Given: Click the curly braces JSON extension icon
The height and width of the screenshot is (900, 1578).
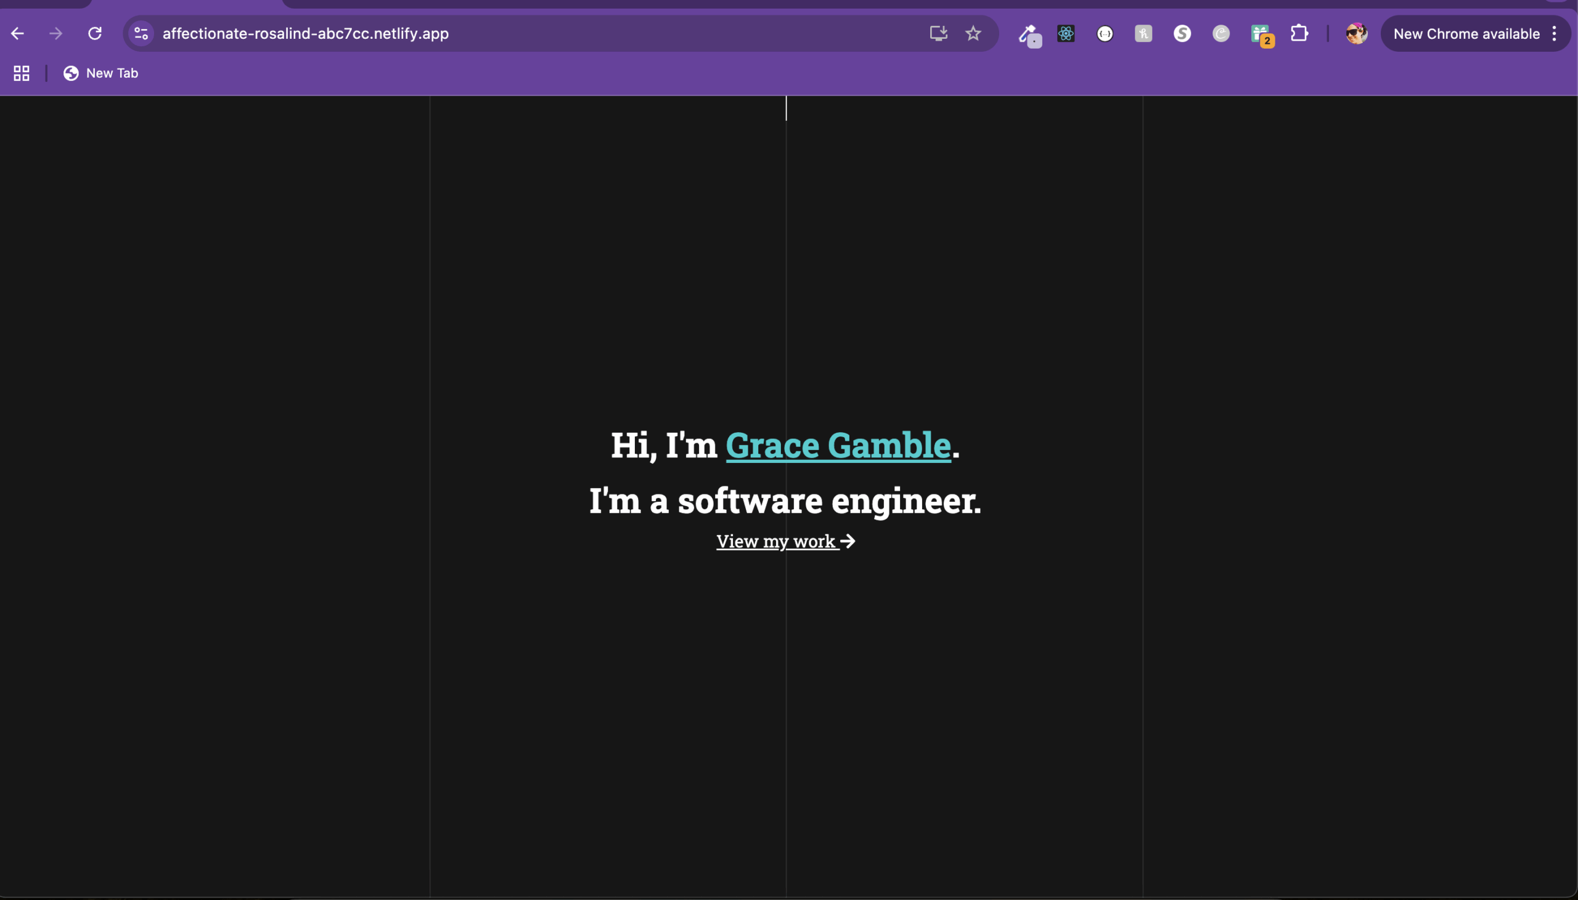Looking at the screenshot, I should [x=1105, y=33].
